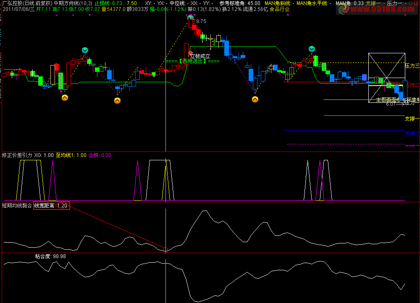
Task: Click the teal marker at the 8.75 peak
Action: coord(190,17)
